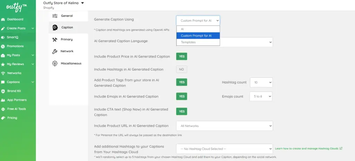355x161 pixels.
Task: Click the Networks wifi icon
Action: click(3, 73)
